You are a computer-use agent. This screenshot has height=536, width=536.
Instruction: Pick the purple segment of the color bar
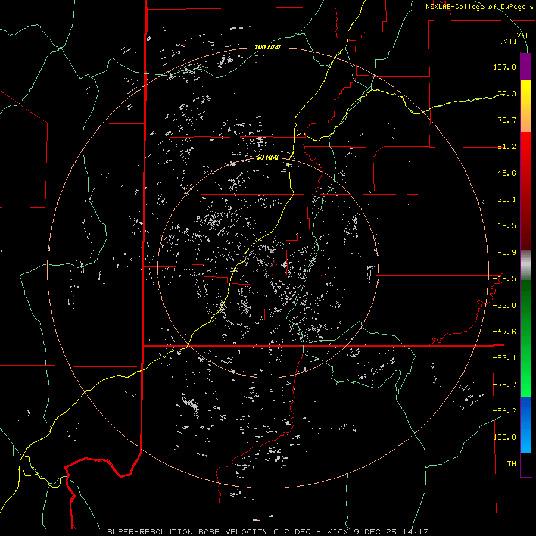click(526, 67)
